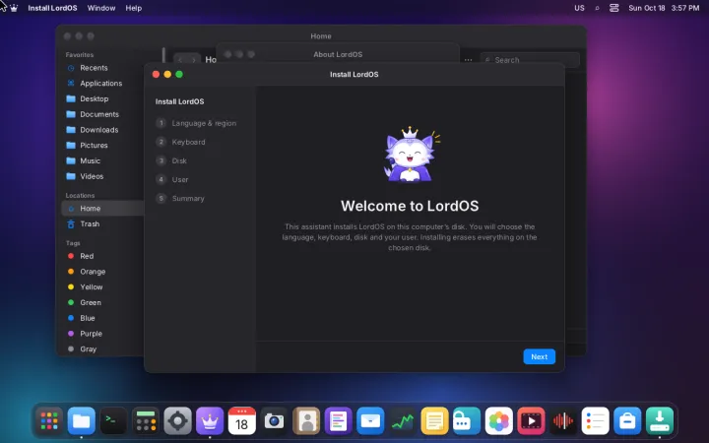Open the Downloads folder in the sidebar
Viewport: 709px width, 443px height.
[x=102, y=130]
